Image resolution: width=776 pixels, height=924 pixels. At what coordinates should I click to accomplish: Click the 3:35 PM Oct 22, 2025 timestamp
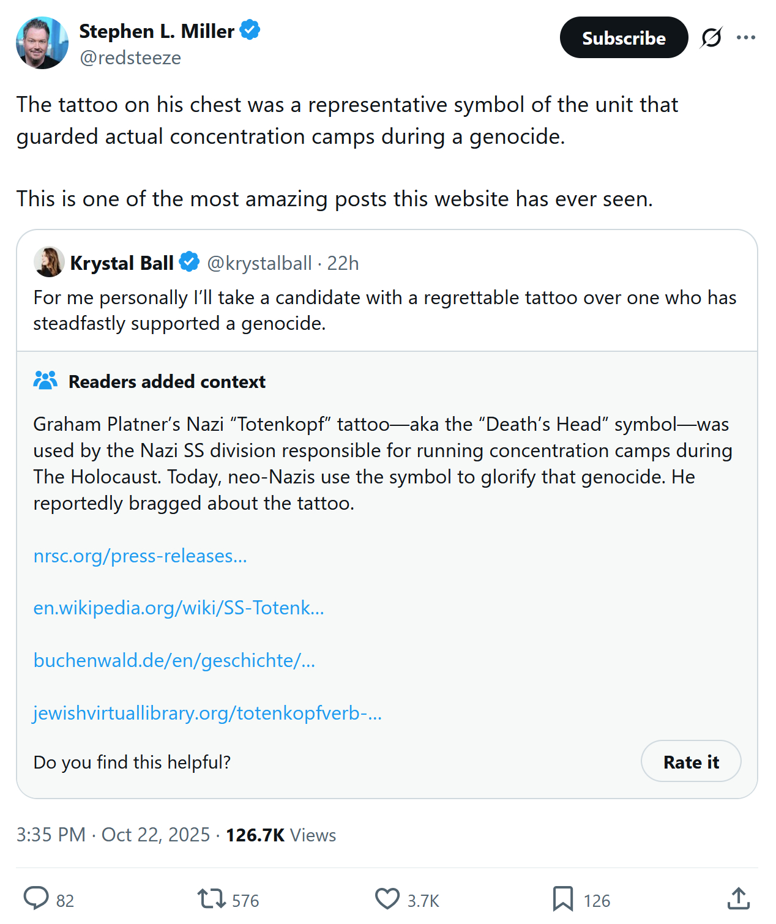(113, 835)
